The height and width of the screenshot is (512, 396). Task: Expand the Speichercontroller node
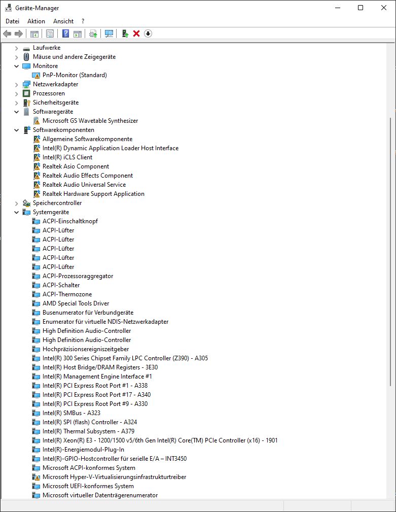[x=16, y=203]
